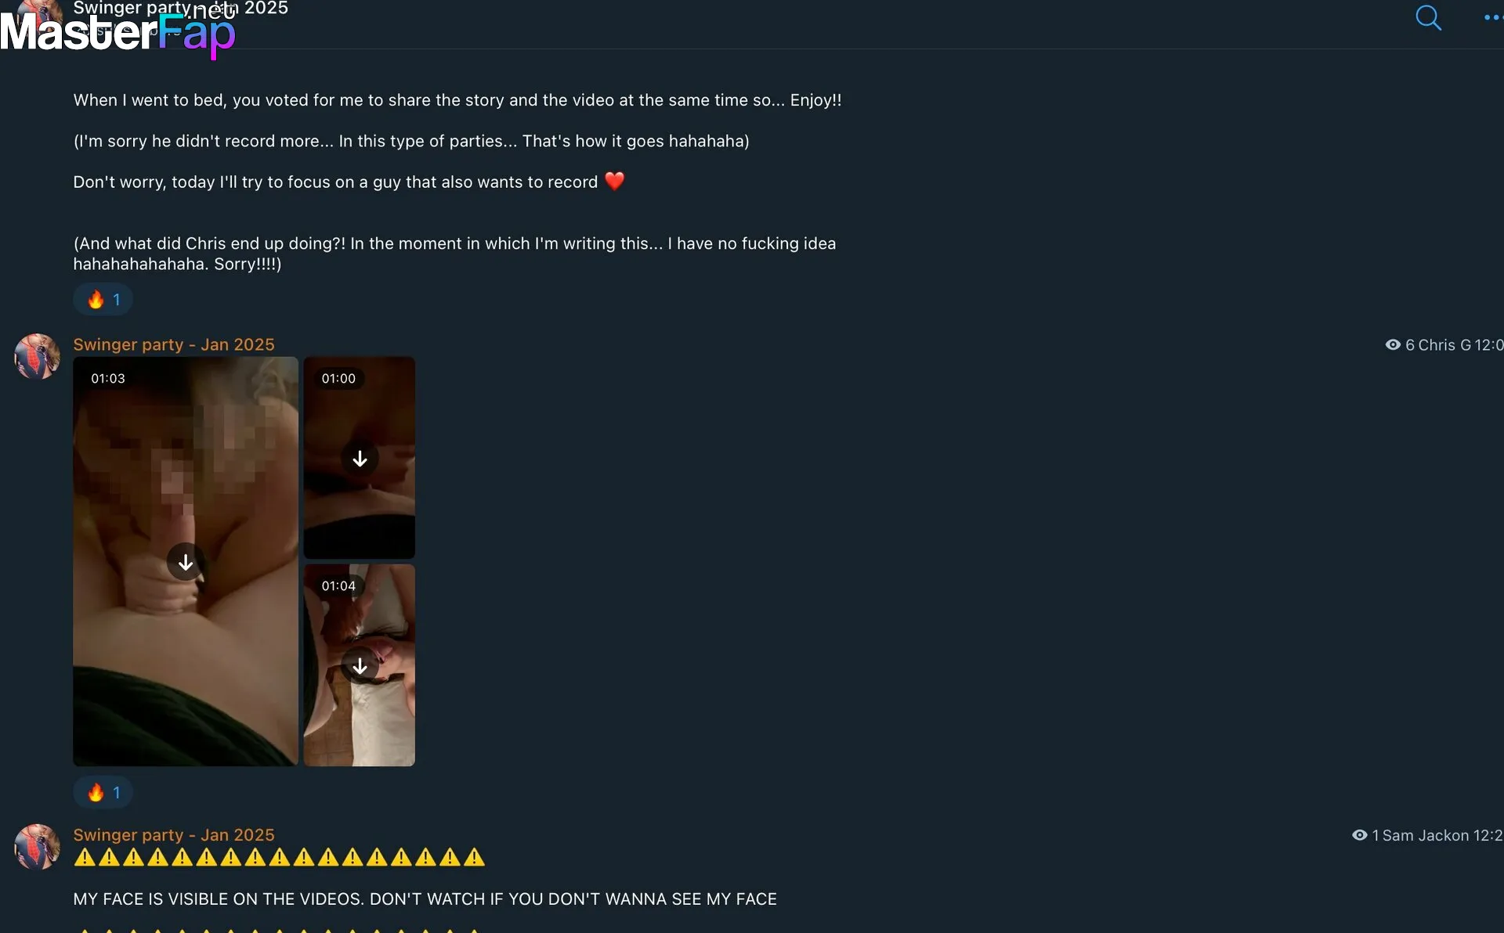Click the Sam Jackon signature label
Viewport: 1504px width, 933px height.
[x=1426, y=835]
